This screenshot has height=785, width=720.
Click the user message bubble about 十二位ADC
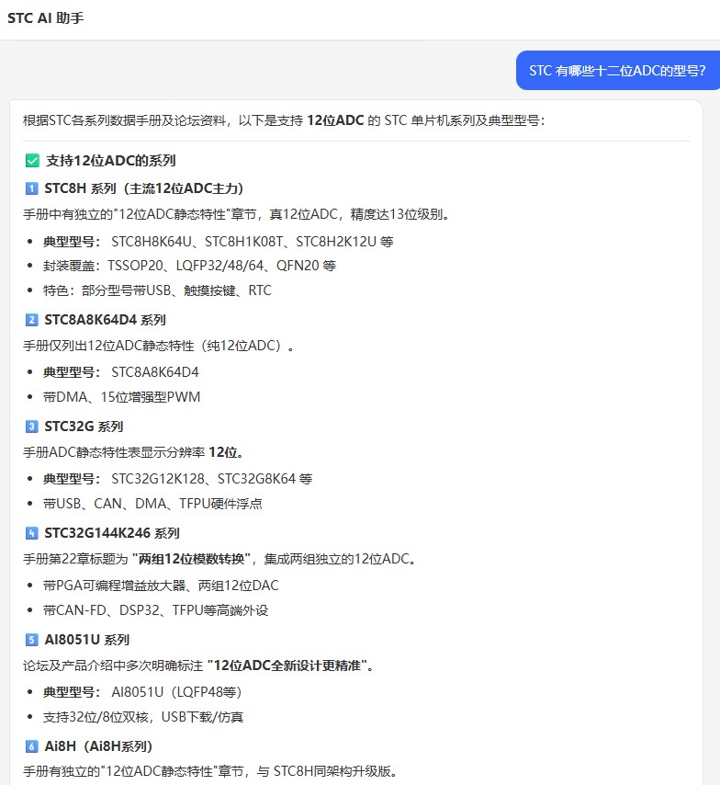pos(618,70)
